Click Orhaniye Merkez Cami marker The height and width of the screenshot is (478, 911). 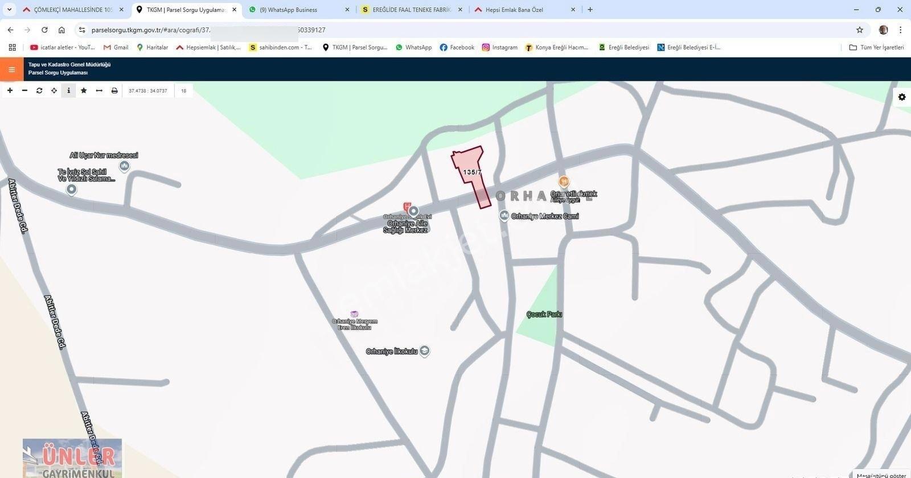(x=504, y=216)
